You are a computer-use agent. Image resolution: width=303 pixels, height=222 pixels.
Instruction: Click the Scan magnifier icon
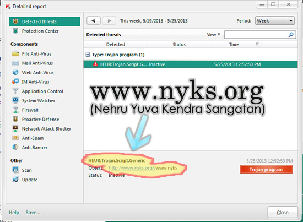click(x=15, y=170)
